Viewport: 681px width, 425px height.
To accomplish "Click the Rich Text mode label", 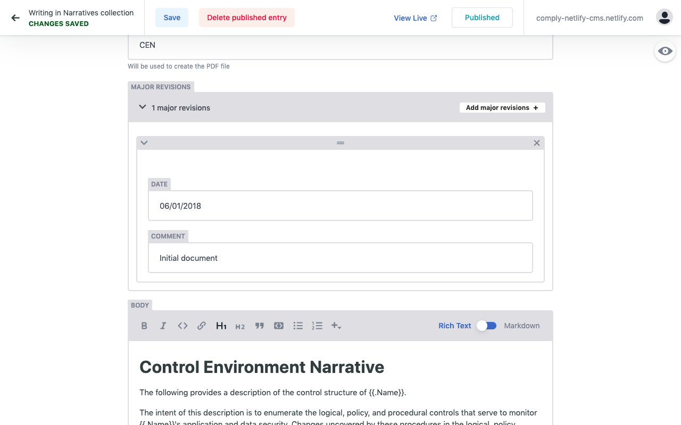I will coord(455,326).
